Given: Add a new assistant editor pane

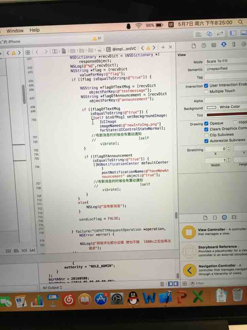Looking at the screenshot, I should [163, 48].
